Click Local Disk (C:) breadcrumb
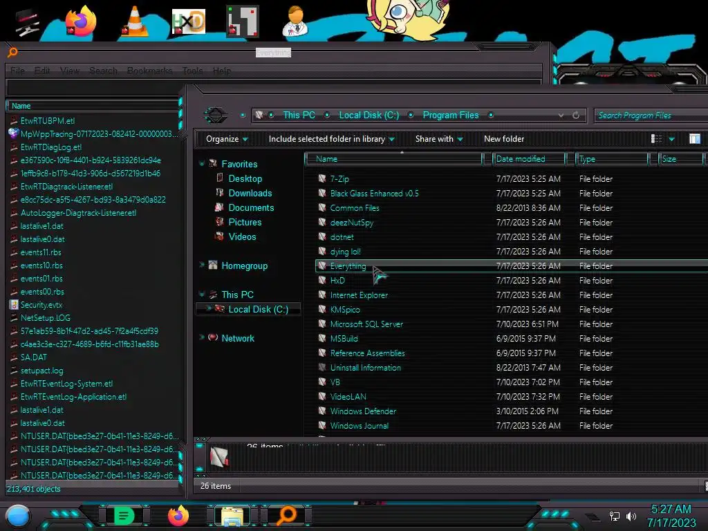The width and height of the screenshot is (708, 531). (x=369, y=115)
